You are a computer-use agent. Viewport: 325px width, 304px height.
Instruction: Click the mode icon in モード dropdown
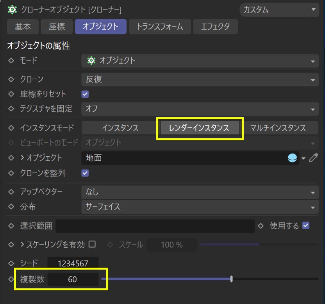[91, 61]
